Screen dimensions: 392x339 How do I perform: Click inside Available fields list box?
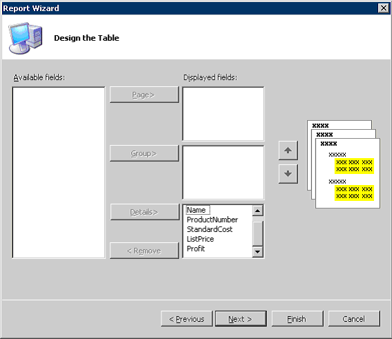(59, 173)
